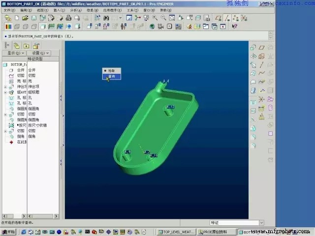
Task: Open the 编辑 (Edit) menu
Action: (26, 10)
